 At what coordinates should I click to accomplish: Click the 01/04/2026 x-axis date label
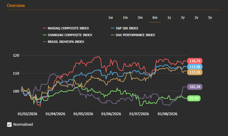pyautogui.click(x=55, y=114)
